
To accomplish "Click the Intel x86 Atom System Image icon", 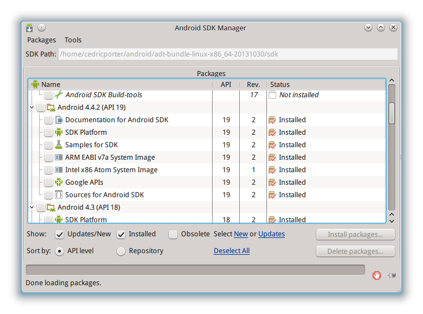I will coord(59,170).
